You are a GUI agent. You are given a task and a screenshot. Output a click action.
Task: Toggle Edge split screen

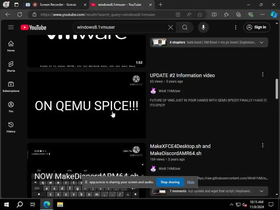tap(214, 15)
